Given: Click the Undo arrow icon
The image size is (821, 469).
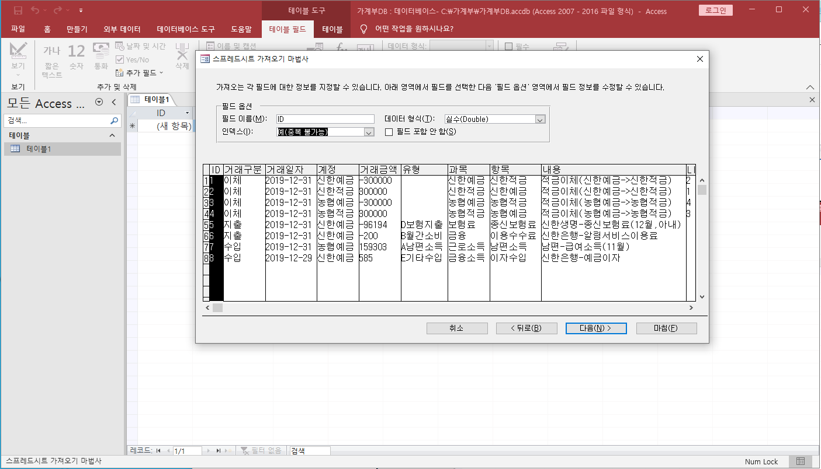Looking at the screenshot, I should coord(35,10).
